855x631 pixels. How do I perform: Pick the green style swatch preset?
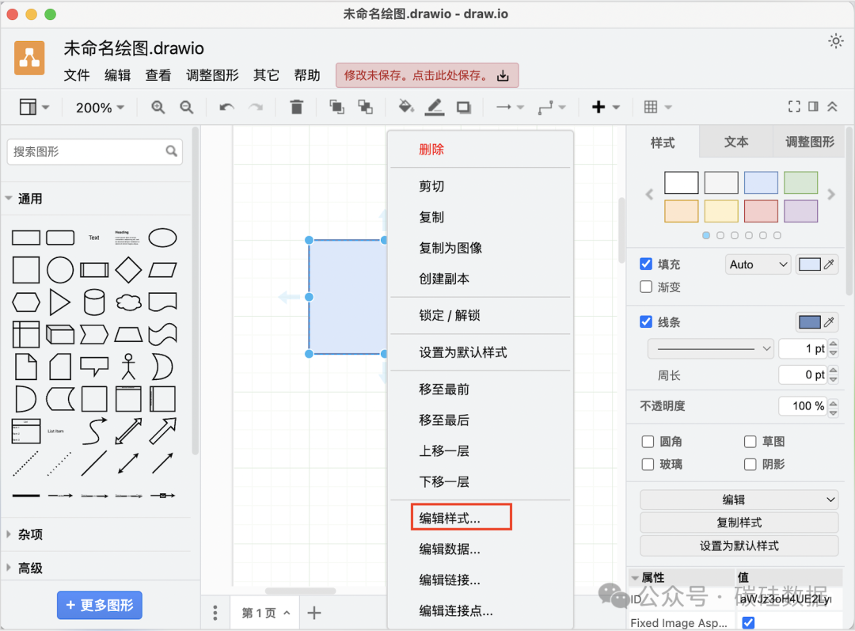click(x=800, y=182)
